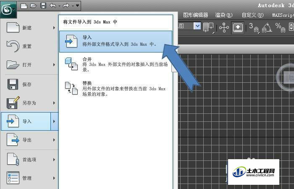Expand the 首选项 submenu arrow

[x=54, y=160]
